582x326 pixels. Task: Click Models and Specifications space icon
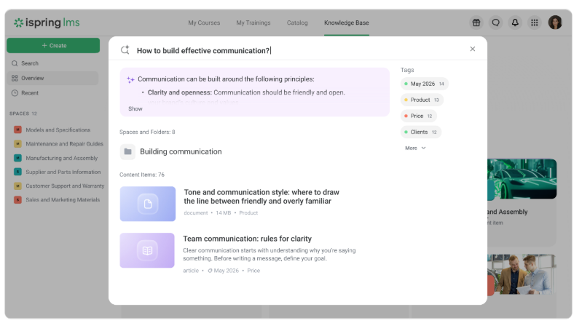[17, 130]
